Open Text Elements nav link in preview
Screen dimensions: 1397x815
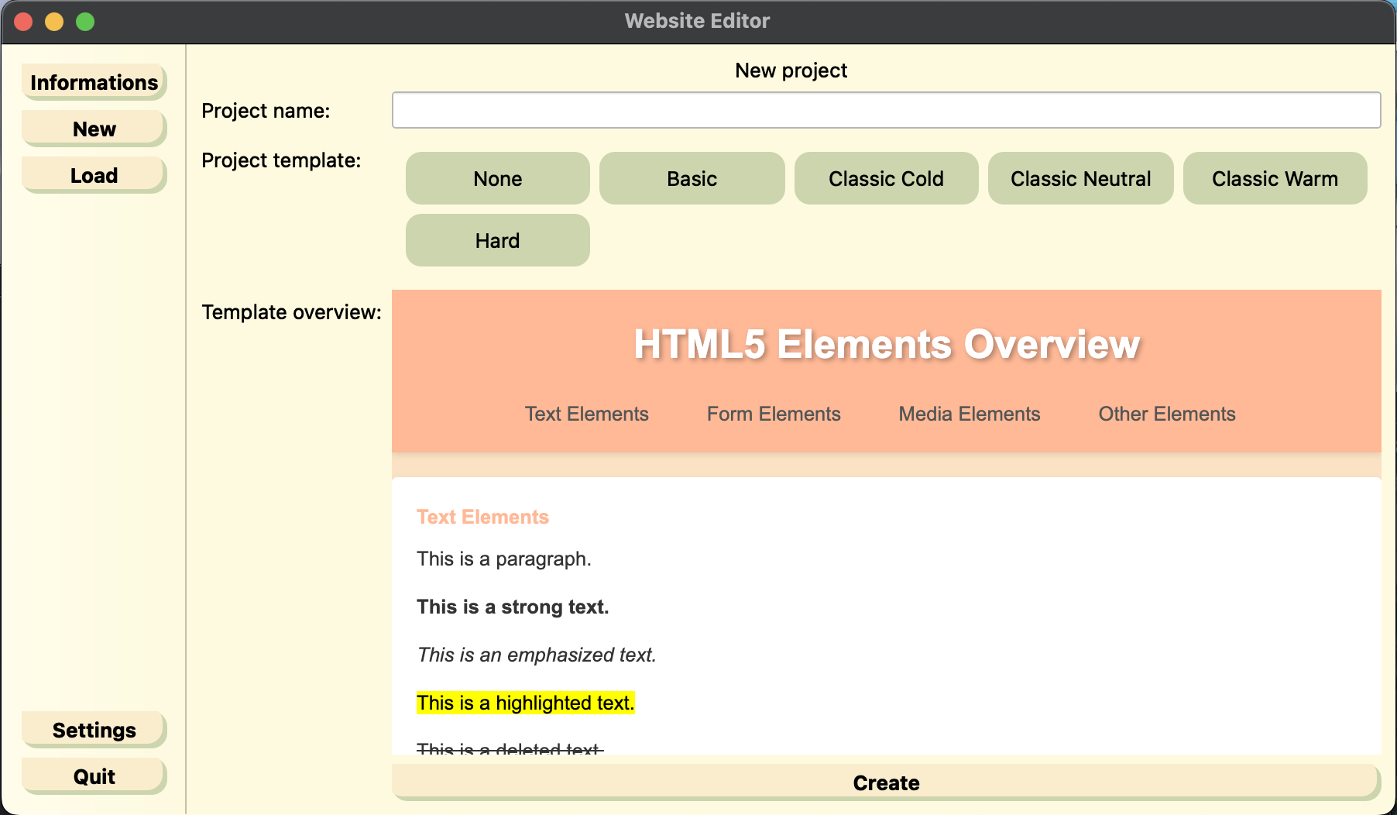(x=586, y=414)
